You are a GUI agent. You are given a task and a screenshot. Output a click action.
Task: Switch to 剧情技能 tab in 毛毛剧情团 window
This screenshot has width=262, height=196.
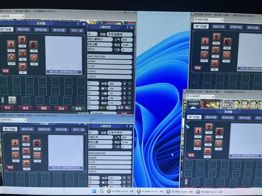click(228, 118)
